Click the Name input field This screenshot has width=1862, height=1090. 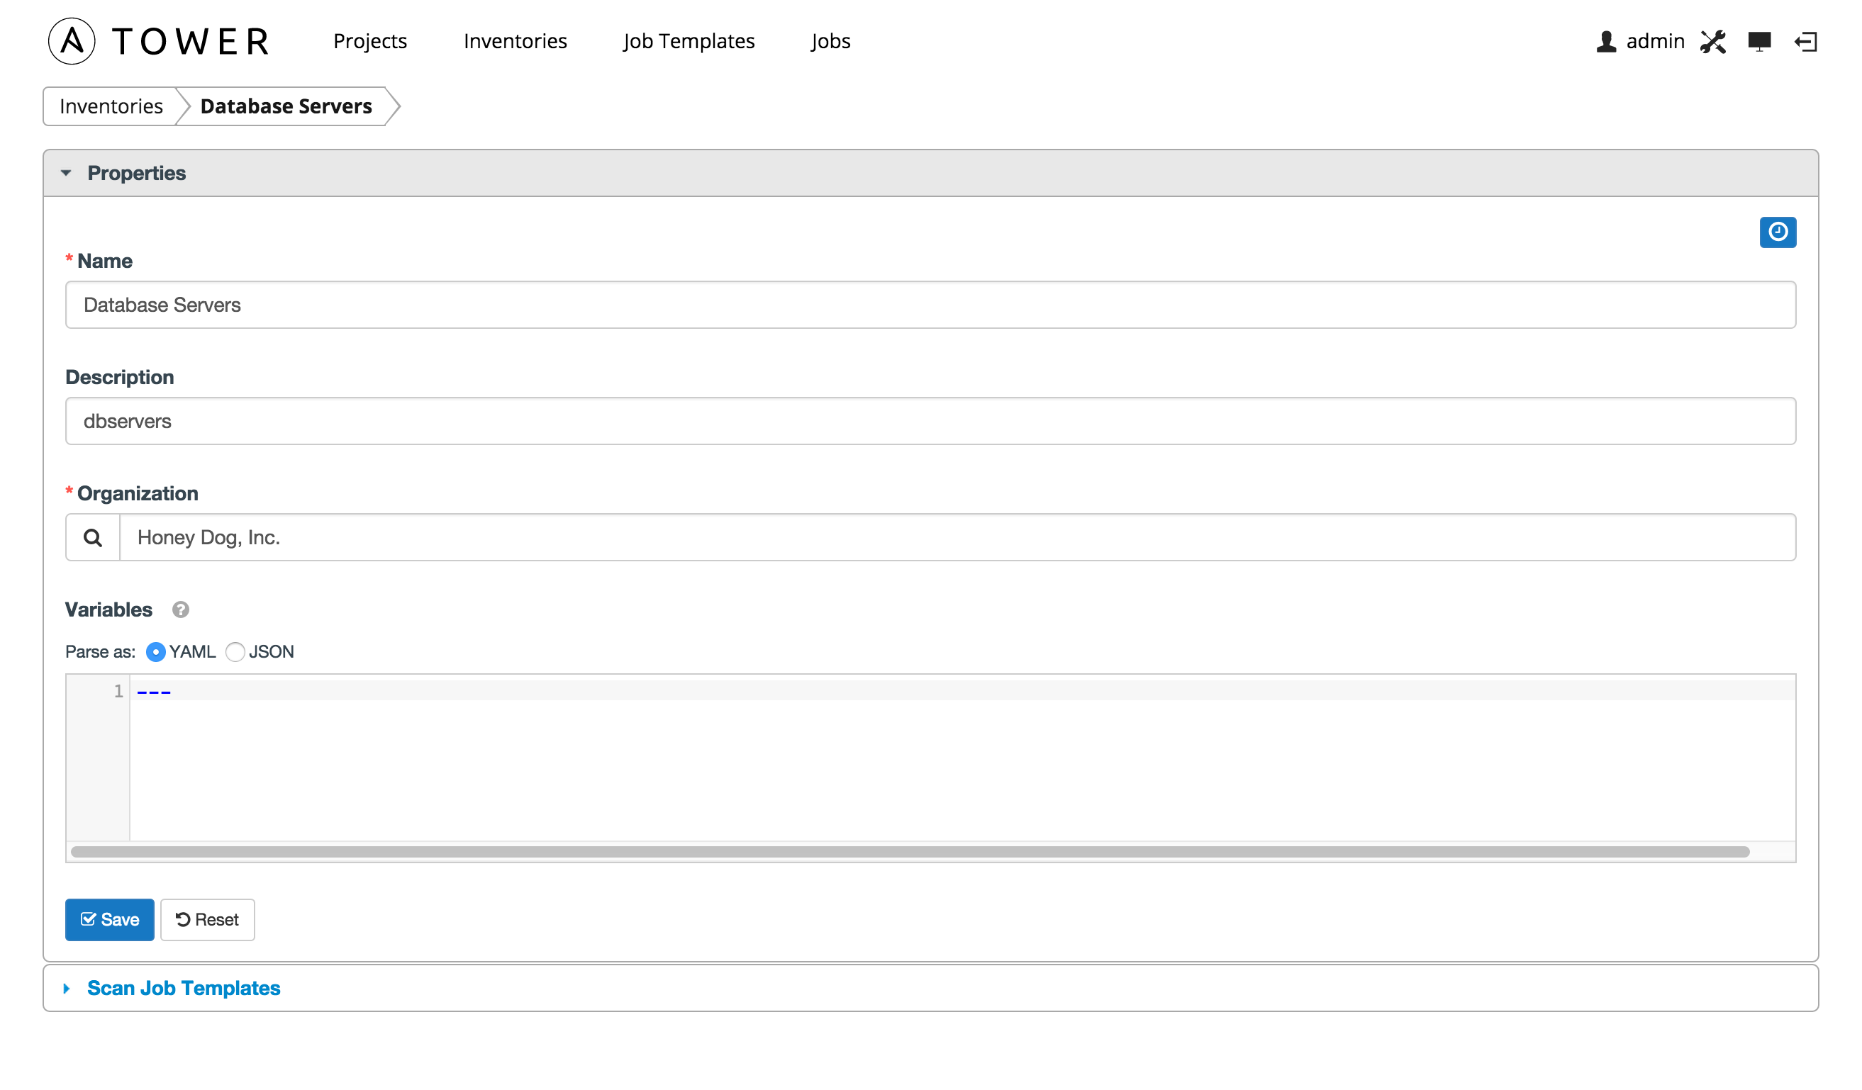[x=931, y=305]
